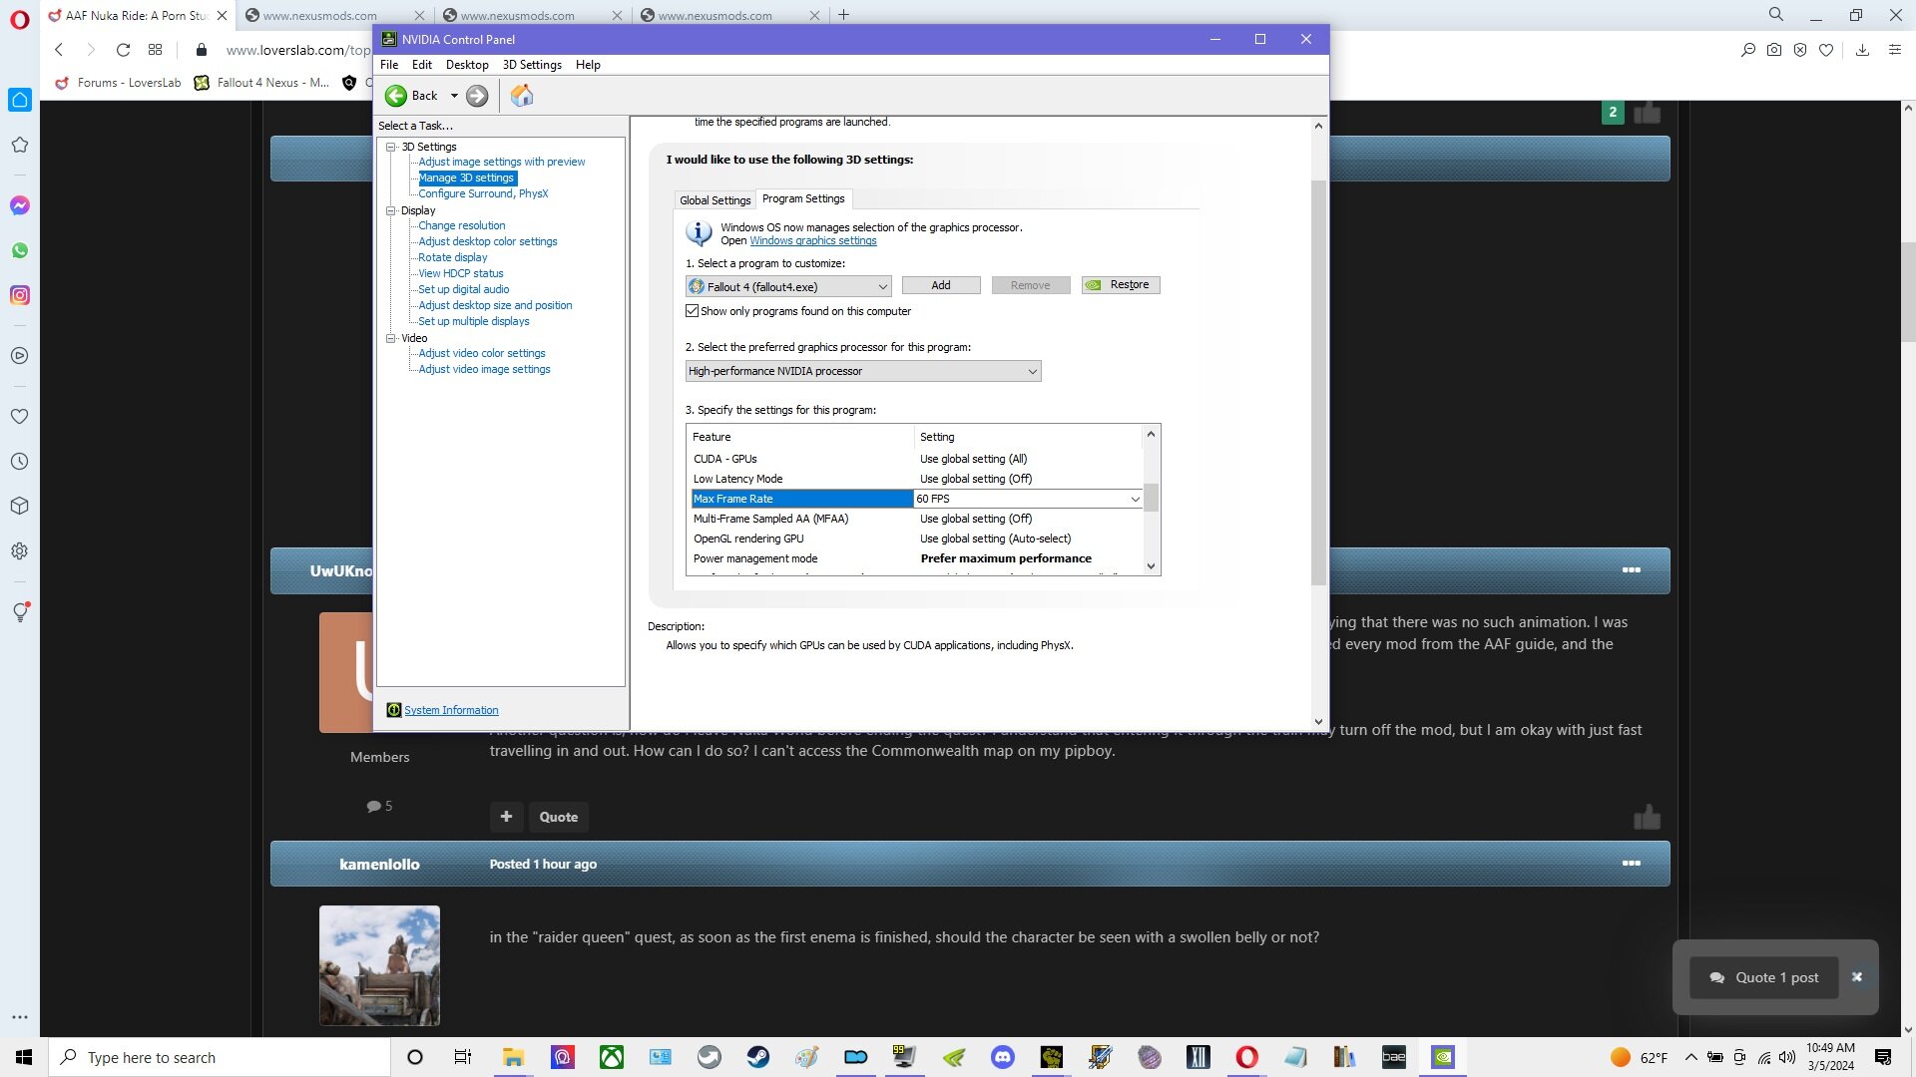Click the browser page vertical scrollbar
Viewport: 1916px width, 1077px height.
[1908, 291]
